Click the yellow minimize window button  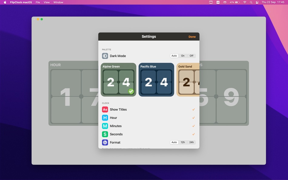[38, 19]
